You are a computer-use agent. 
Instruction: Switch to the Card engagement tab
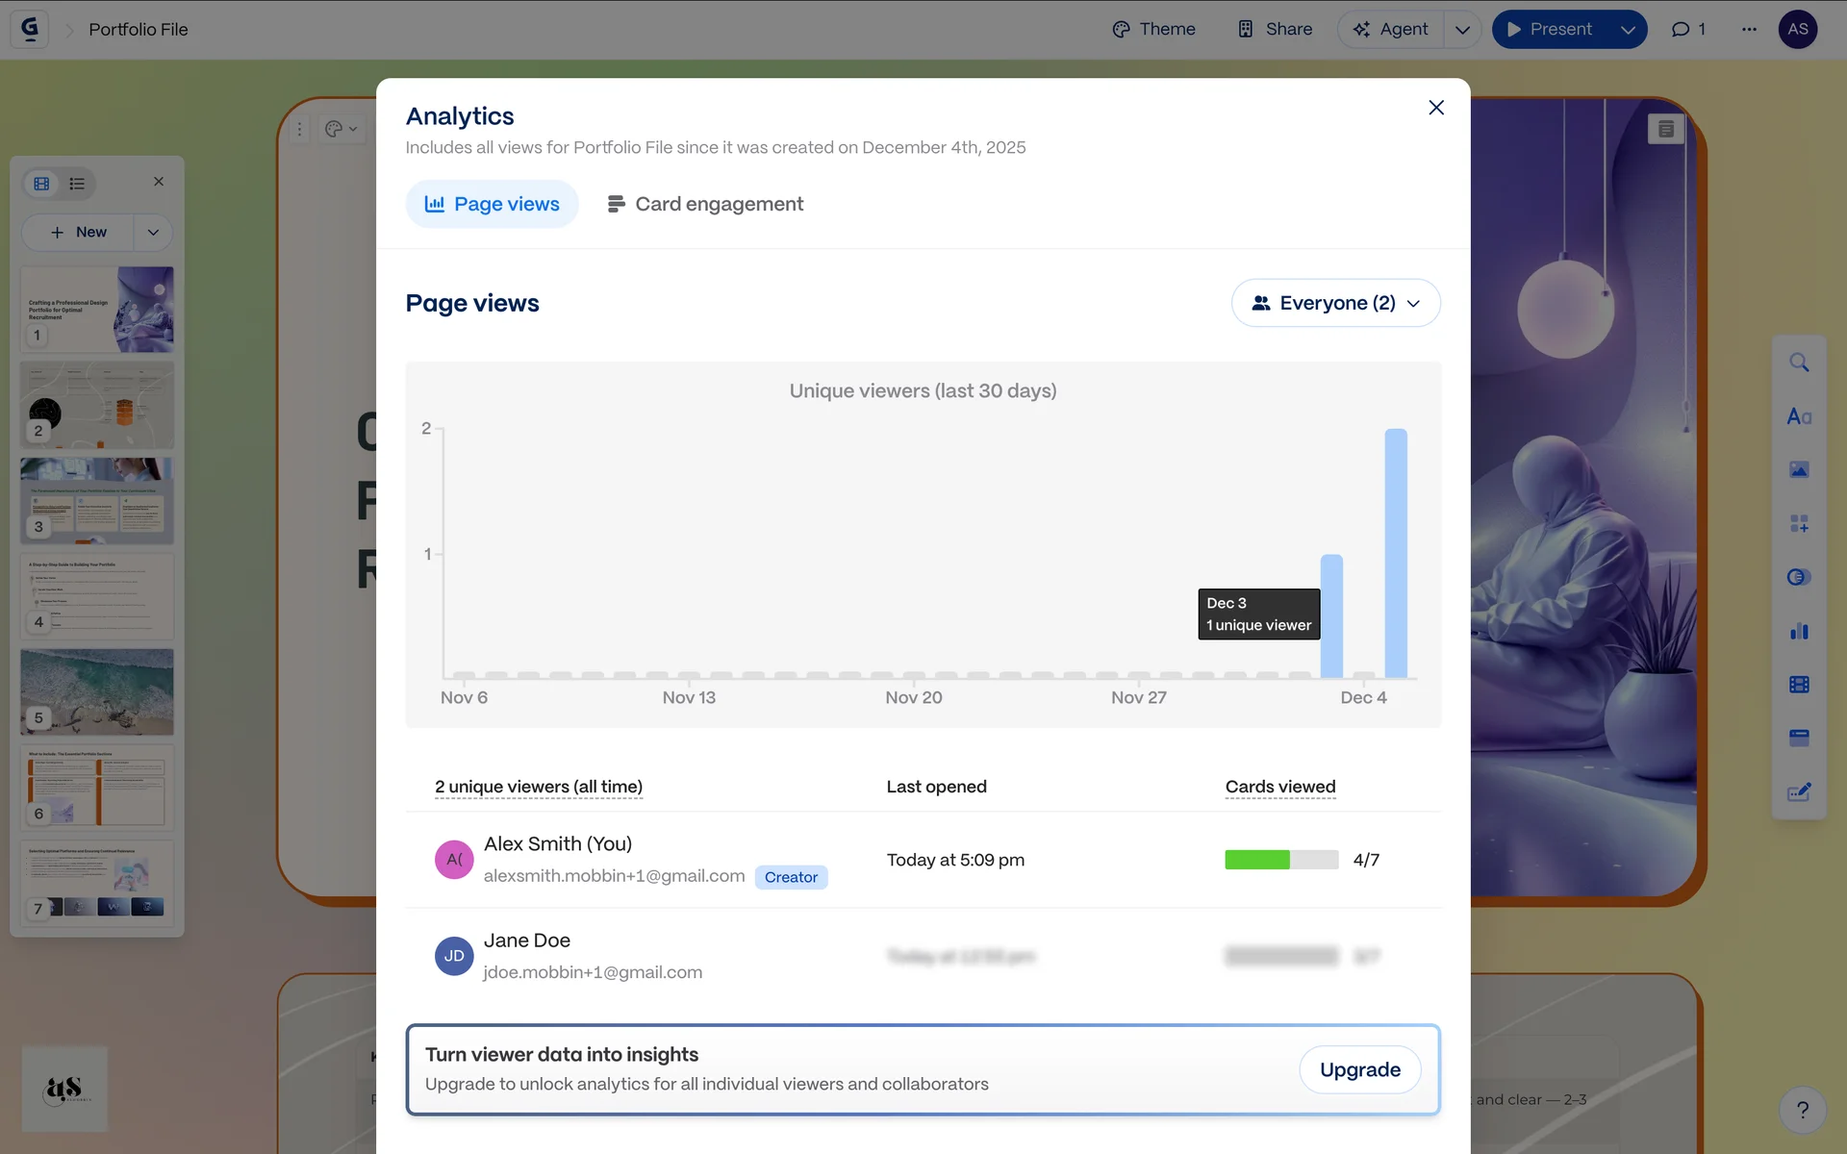pos(705,204)
